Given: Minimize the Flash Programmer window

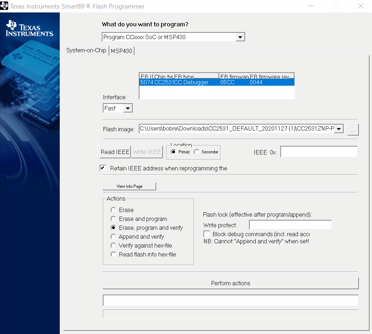Looking at the screenshot, I should coord(311,6).
